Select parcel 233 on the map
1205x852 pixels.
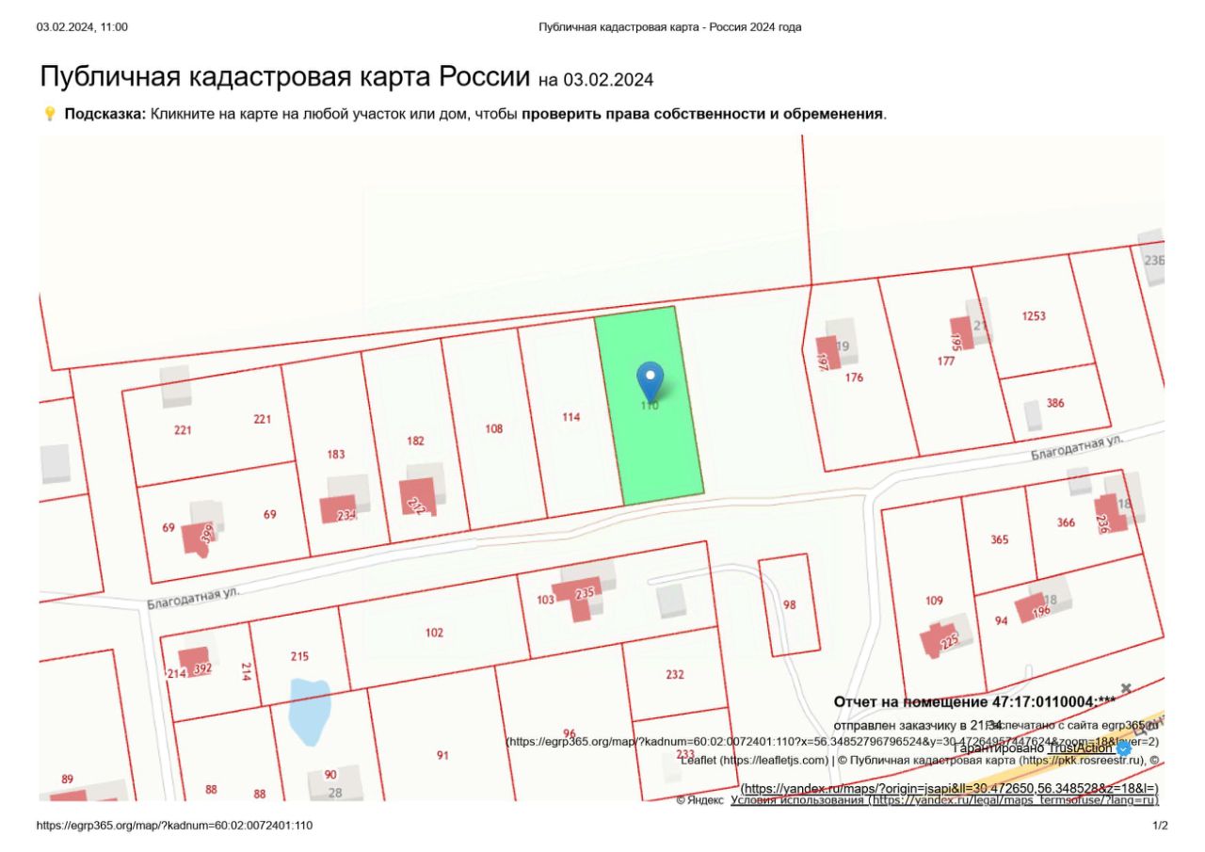(685, 753)
